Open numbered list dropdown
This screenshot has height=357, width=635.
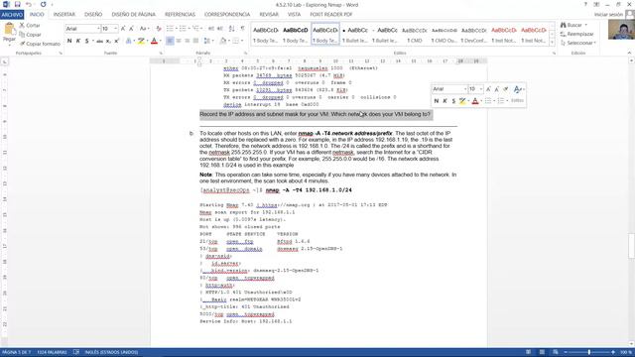(x=189, y=29)
